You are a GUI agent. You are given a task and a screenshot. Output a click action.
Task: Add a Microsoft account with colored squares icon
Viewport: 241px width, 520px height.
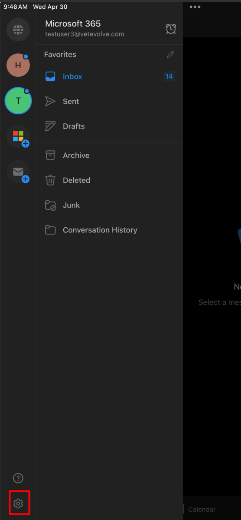point(18,136)
